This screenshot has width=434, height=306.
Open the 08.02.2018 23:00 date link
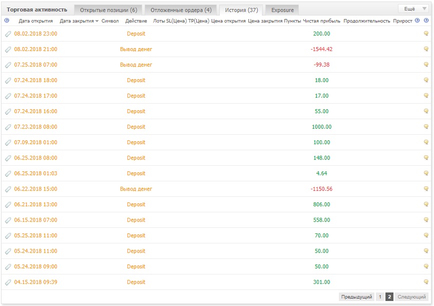36,34
